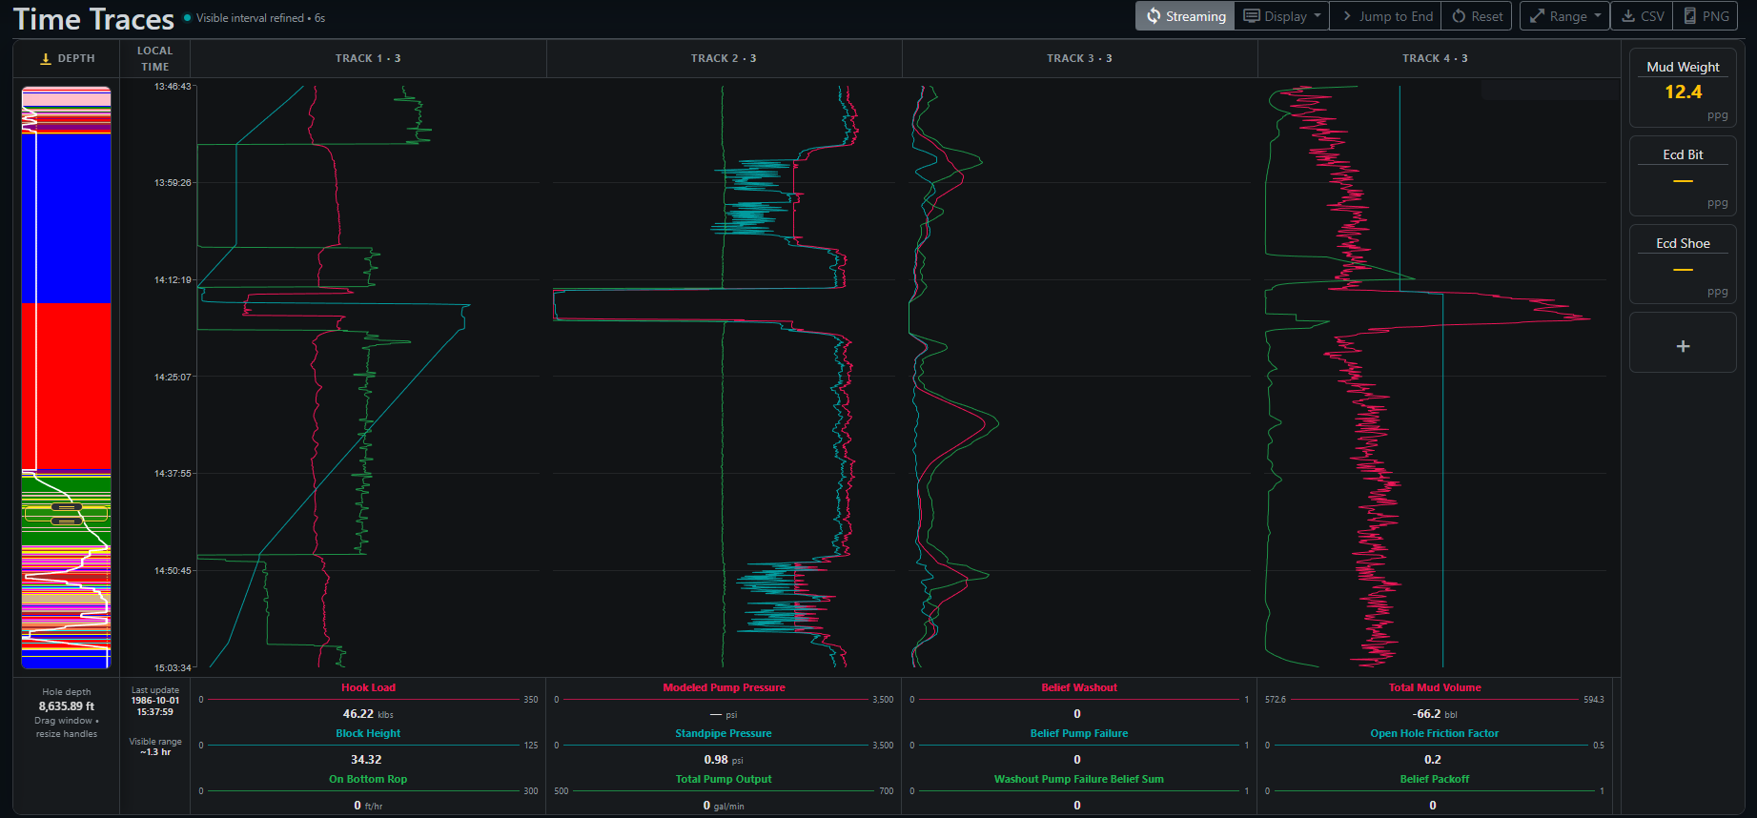Click the Display dropdown caret

[1318, 16]
